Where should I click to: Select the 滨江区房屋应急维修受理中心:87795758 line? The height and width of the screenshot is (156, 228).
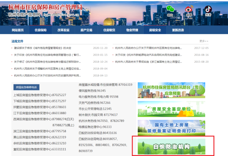[x=40, y=131]
